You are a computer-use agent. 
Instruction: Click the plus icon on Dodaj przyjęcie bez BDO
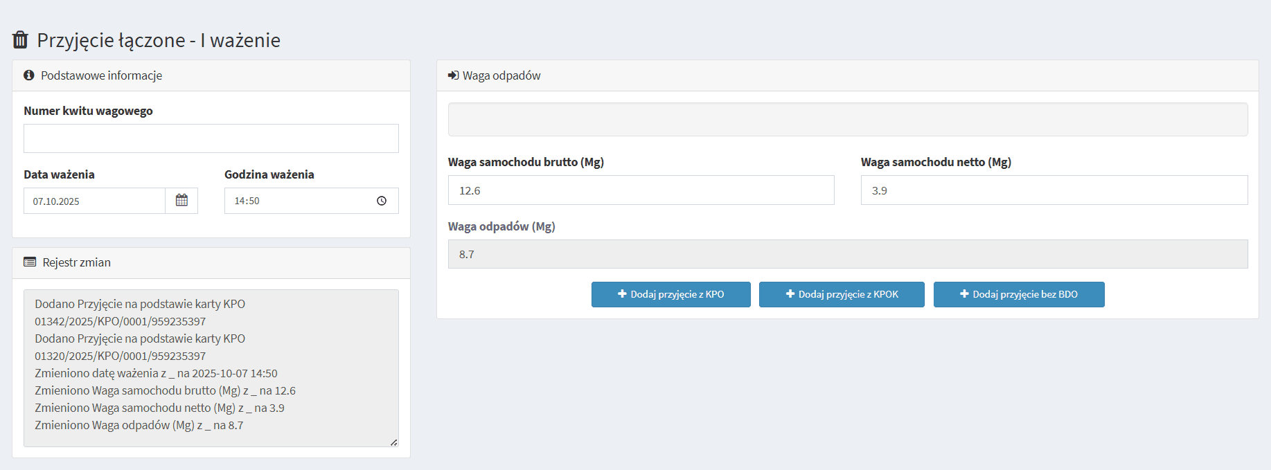pos(964,294)
